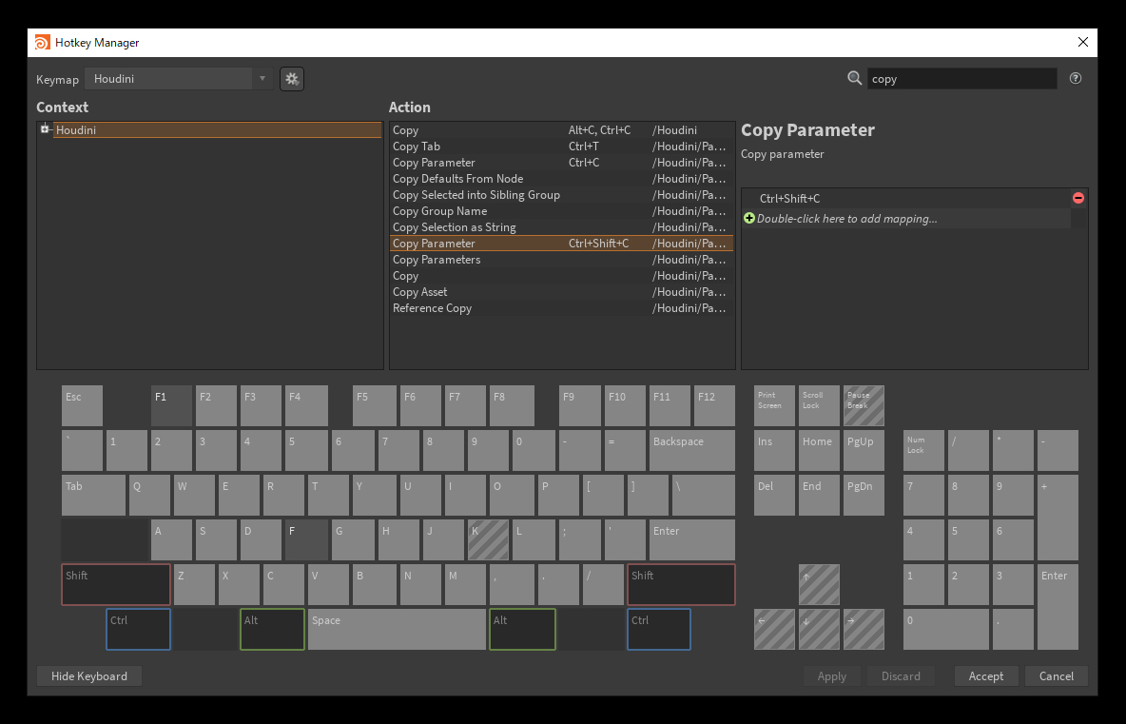This screenshot has height=724, width=1126.
Task: Click the Esc key on virtual keyboard
Action: [82, 406]
